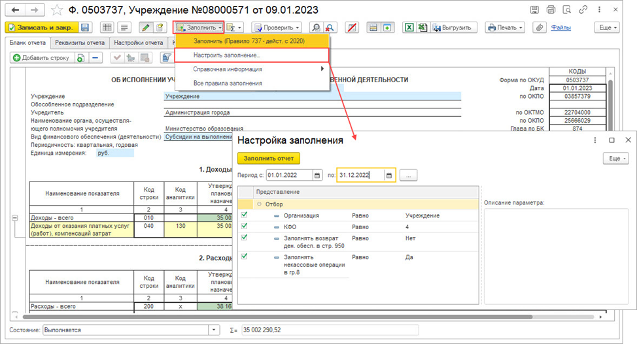Click the green plus sheet toolbar icon
This screenshot has height=344, width=637.
387,27
